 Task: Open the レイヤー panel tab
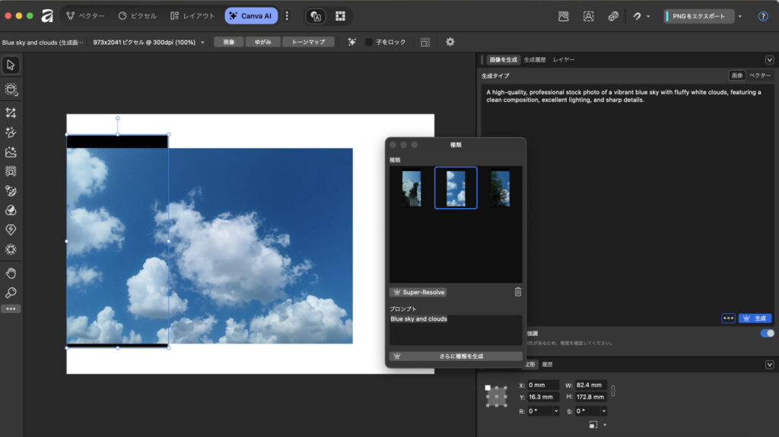pyautogui.click(x=564, y=59)
